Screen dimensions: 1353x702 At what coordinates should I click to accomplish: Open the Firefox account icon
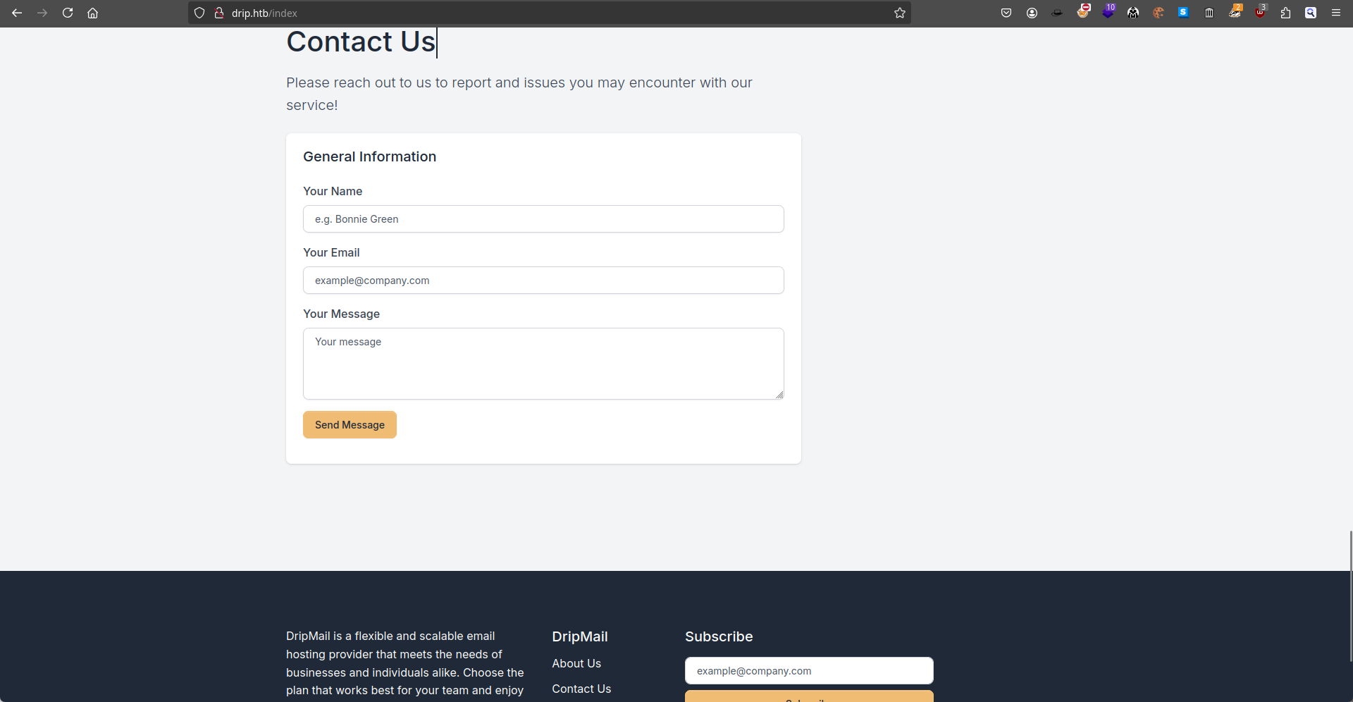[1032, 13]
